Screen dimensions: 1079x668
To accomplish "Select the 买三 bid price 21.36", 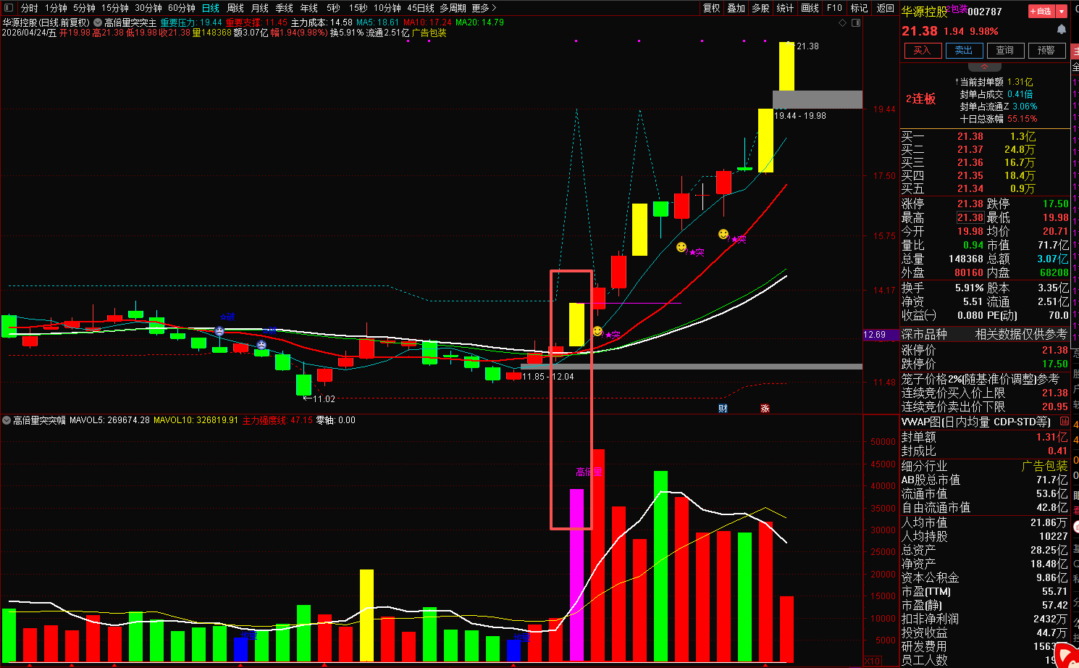I will 970,162.
